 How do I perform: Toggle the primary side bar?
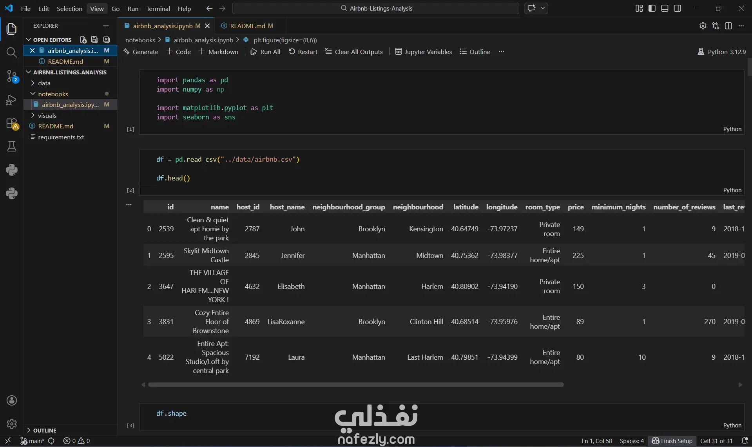652,8
